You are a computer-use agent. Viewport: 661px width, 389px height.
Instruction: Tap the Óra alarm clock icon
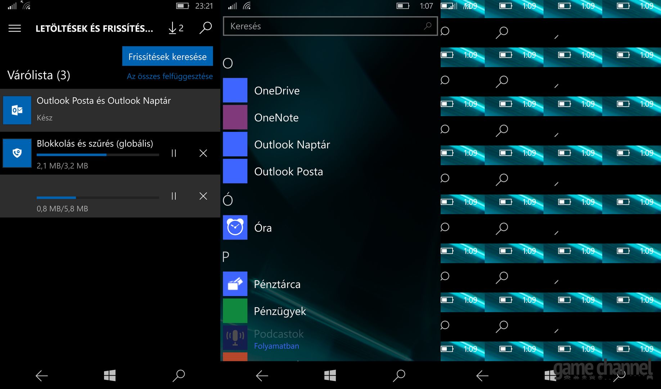[x=235, y=228]
